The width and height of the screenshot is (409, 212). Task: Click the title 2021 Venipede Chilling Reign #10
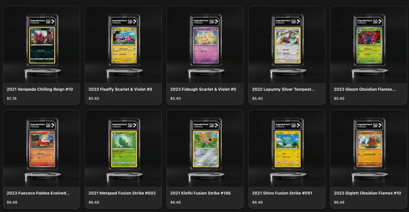pos(40,89)
